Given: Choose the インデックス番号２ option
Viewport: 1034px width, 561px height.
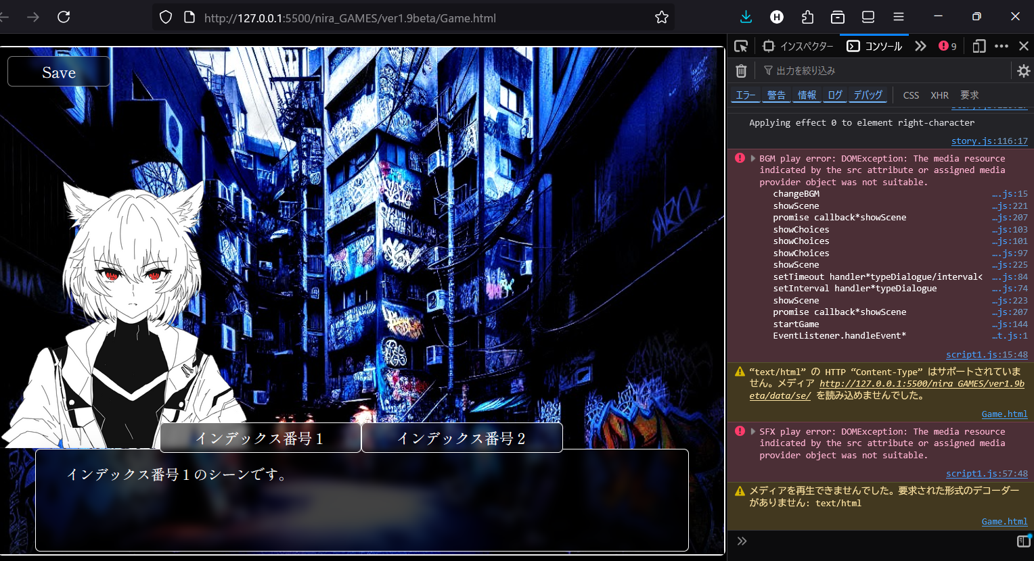Looking at the screenshot, I should 462,438.
